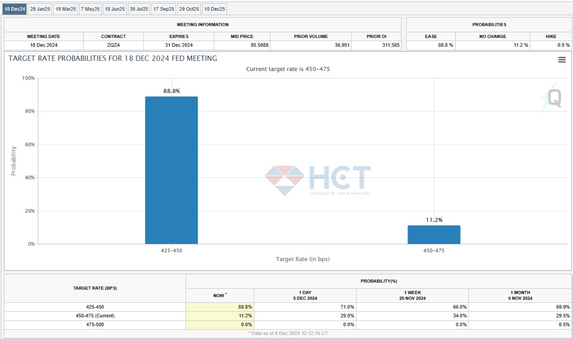Select the 10 Dec25 meeting tab
The image size is (573, 339).
tap(215, 9)
